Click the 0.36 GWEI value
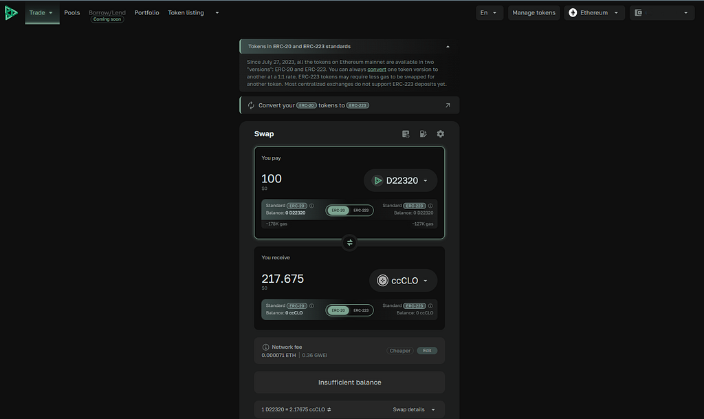 pyautogui.click(x=315, y=355)
